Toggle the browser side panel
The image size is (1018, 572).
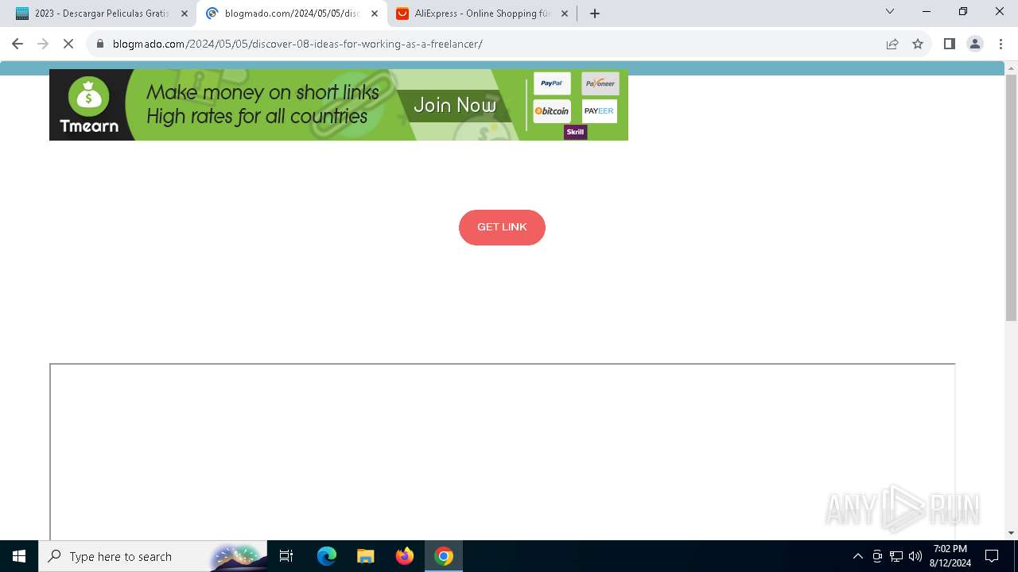(x=949, y=44)
